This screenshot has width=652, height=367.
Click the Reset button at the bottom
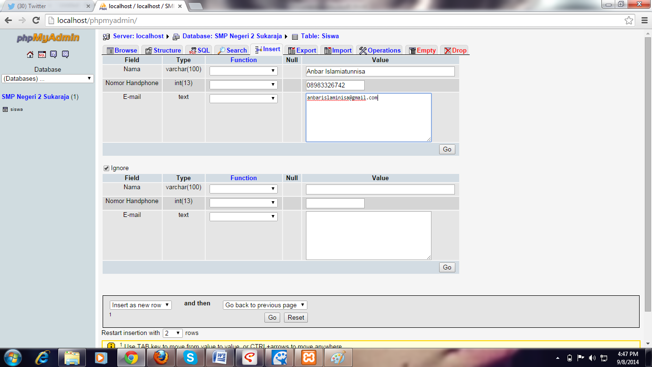pyautogui.click(x=295, y=317)
